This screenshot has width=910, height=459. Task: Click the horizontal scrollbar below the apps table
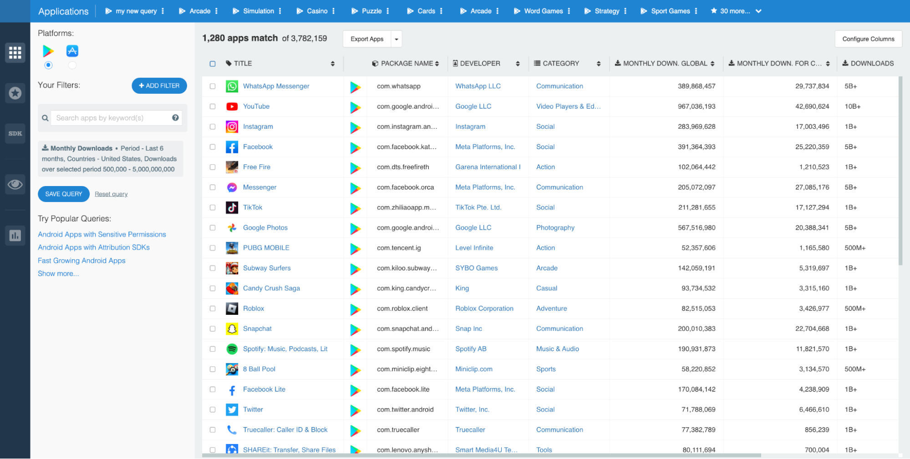pos(482,455)
